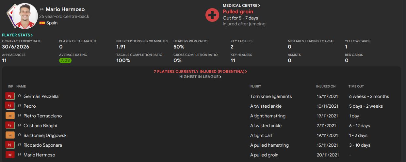Click Riccardo Saponara's red Inj badge
Screen dimensions: 406x162
10,145
